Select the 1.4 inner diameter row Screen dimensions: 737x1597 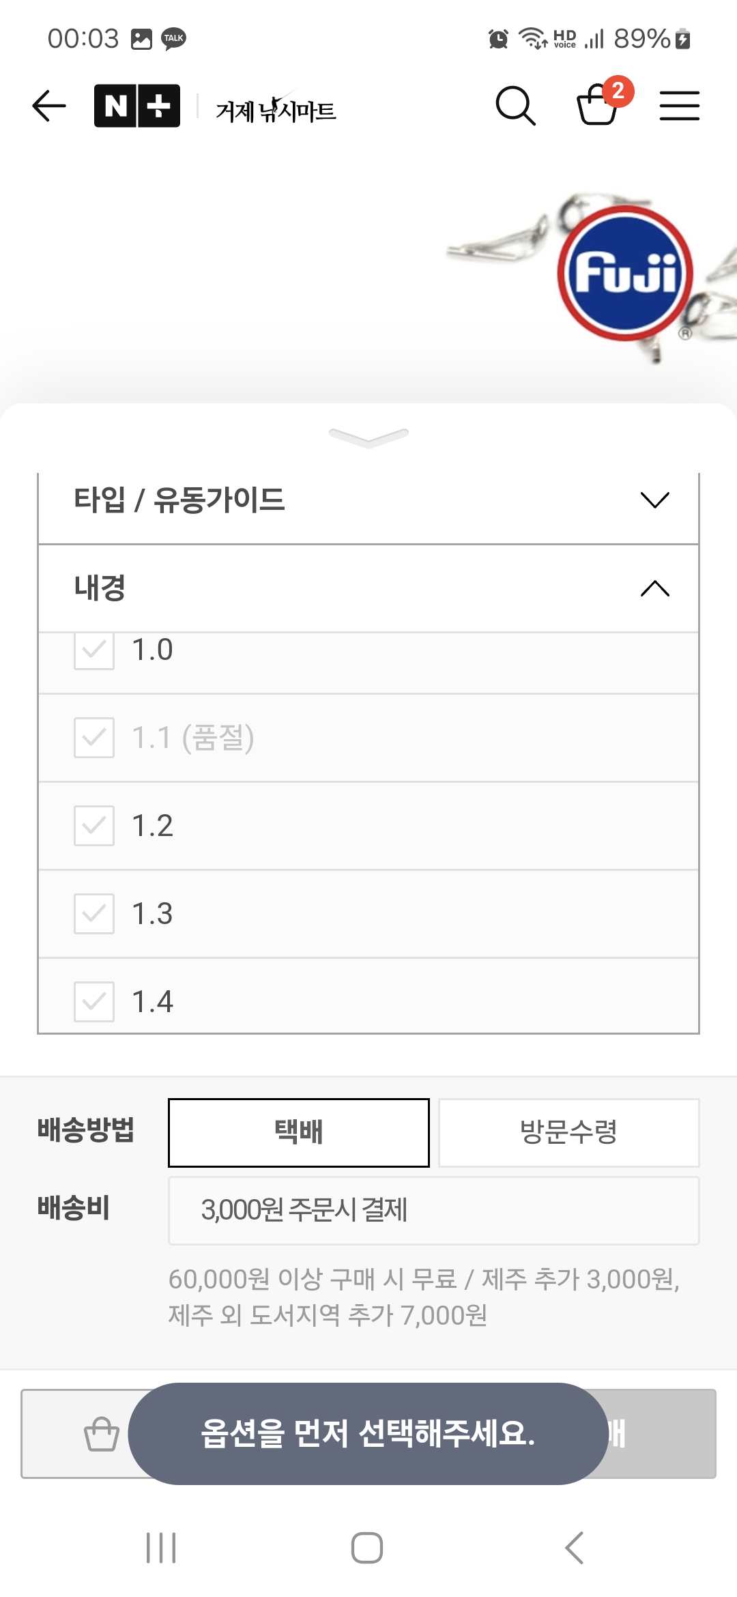(x=369, y=1001)
